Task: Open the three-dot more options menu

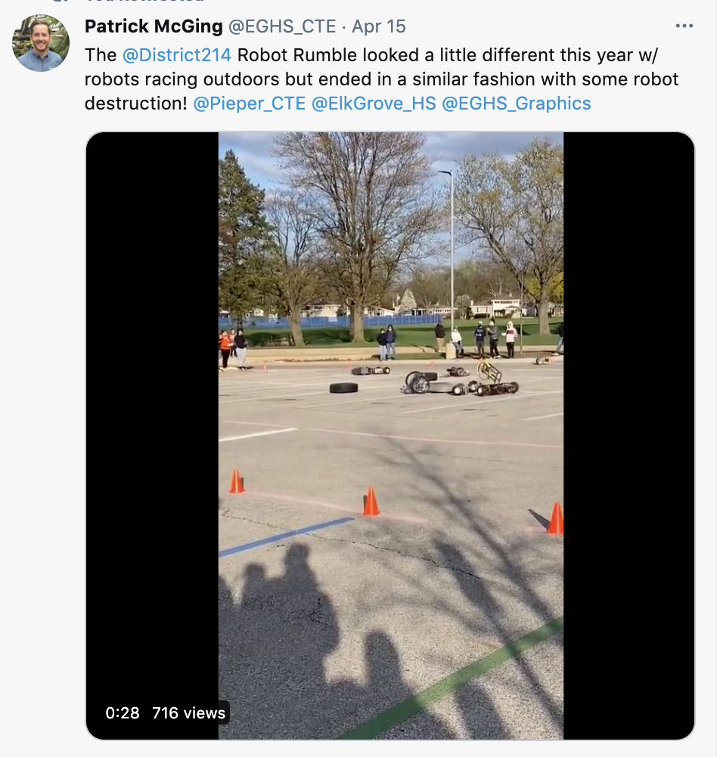Action: pyautogui.click(x=684, y=26)
